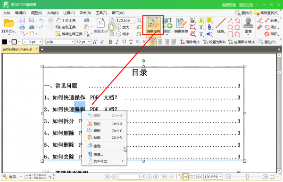
Task: Select the 面积 area measure tool
Action: point(271,34)
